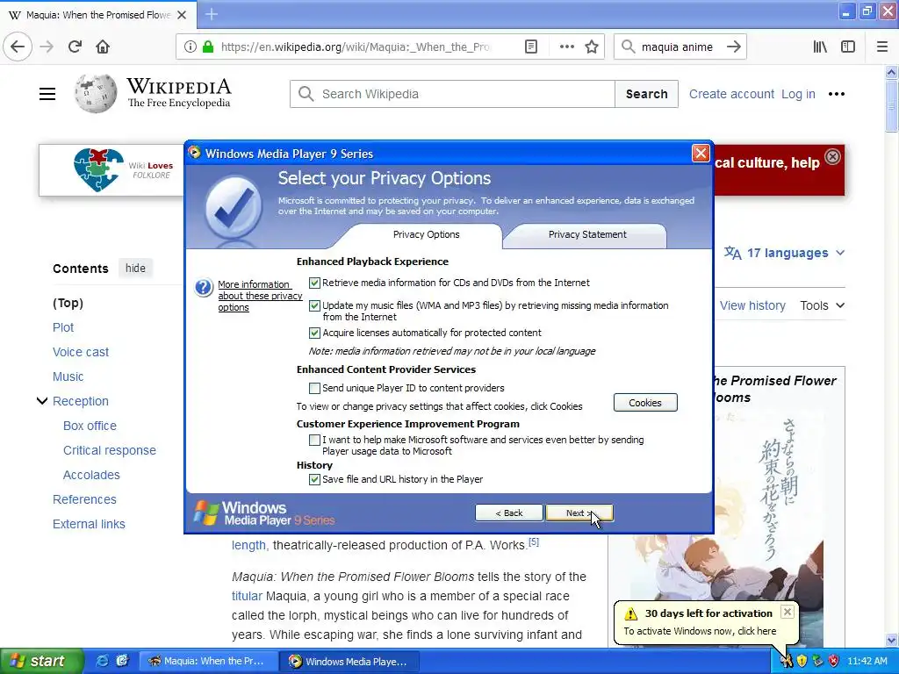The image size is (899, 674).
Task: Bookmark this page with the star icon
Action: [x=592, y=47]
